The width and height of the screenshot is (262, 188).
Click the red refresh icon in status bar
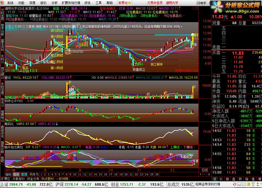(235, 184)
